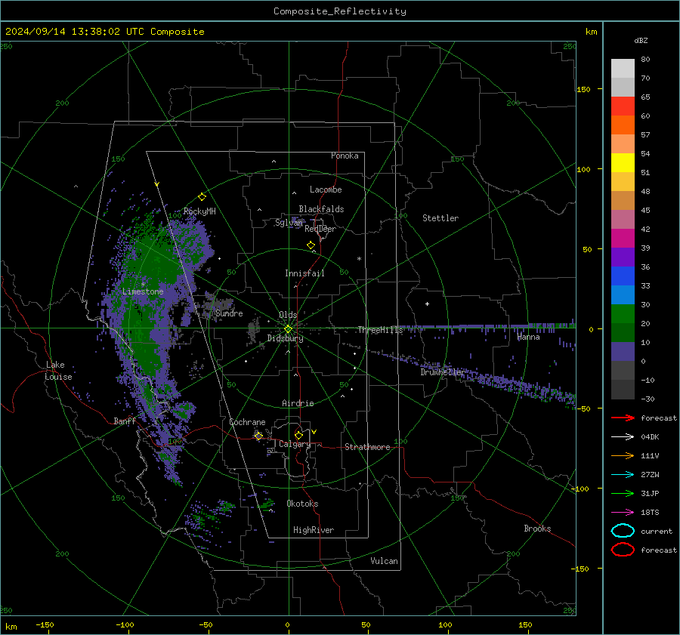Screen dimensions: 680x635
Task: Click the 'Banff' map label
Action: [125, 421]
